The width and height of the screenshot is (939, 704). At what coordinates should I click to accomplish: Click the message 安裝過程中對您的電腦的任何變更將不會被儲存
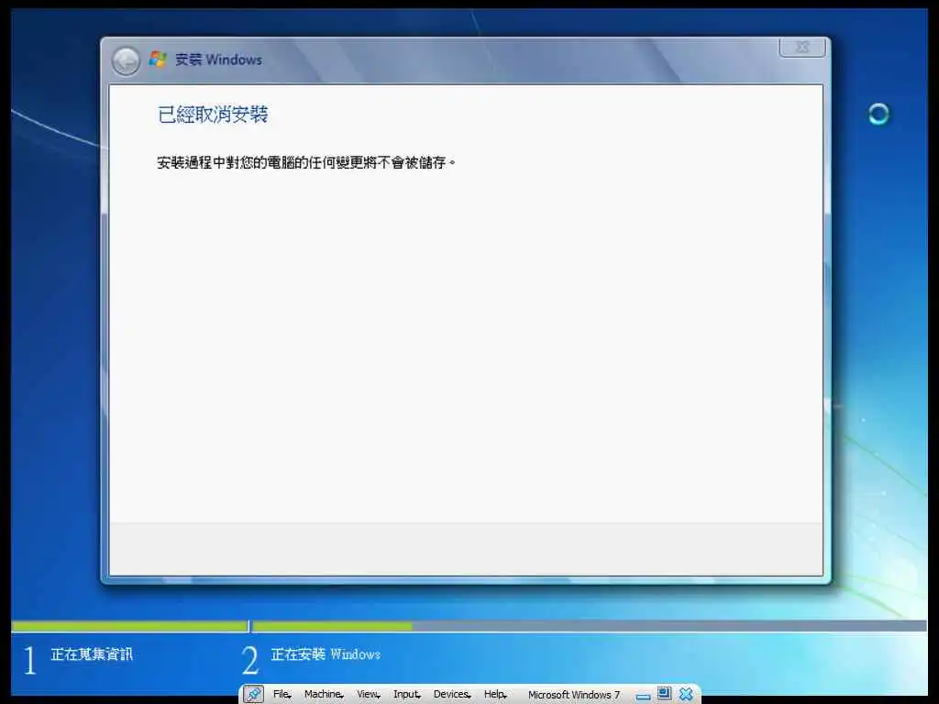pyautogui.click(x=305, y=163)
